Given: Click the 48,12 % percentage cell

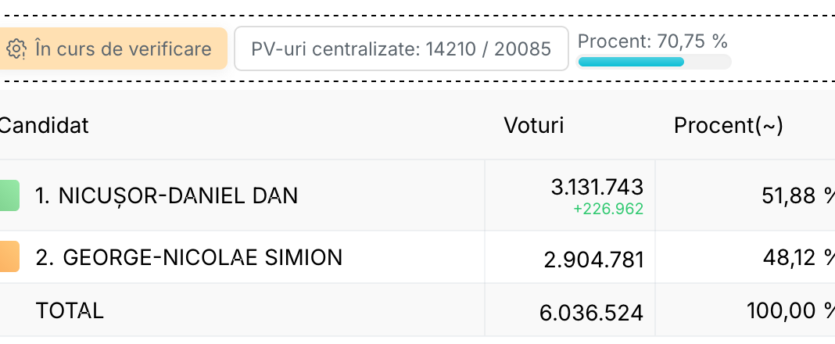Looking at the screenshot, I should click(799, 258).
